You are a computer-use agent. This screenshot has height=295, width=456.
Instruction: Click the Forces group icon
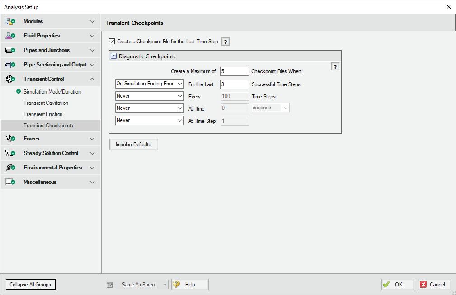click(x=10, y=139)
